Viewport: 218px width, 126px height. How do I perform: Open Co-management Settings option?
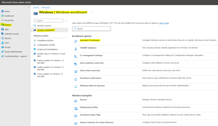point(91,55)
